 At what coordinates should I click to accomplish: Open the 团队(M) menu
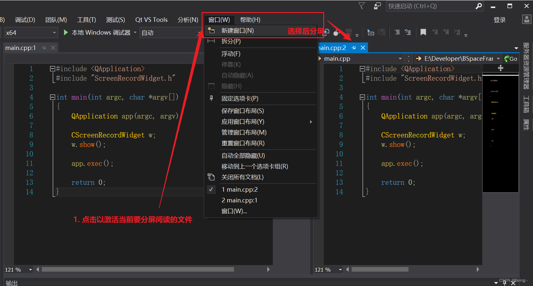click(x=56, y=20)
